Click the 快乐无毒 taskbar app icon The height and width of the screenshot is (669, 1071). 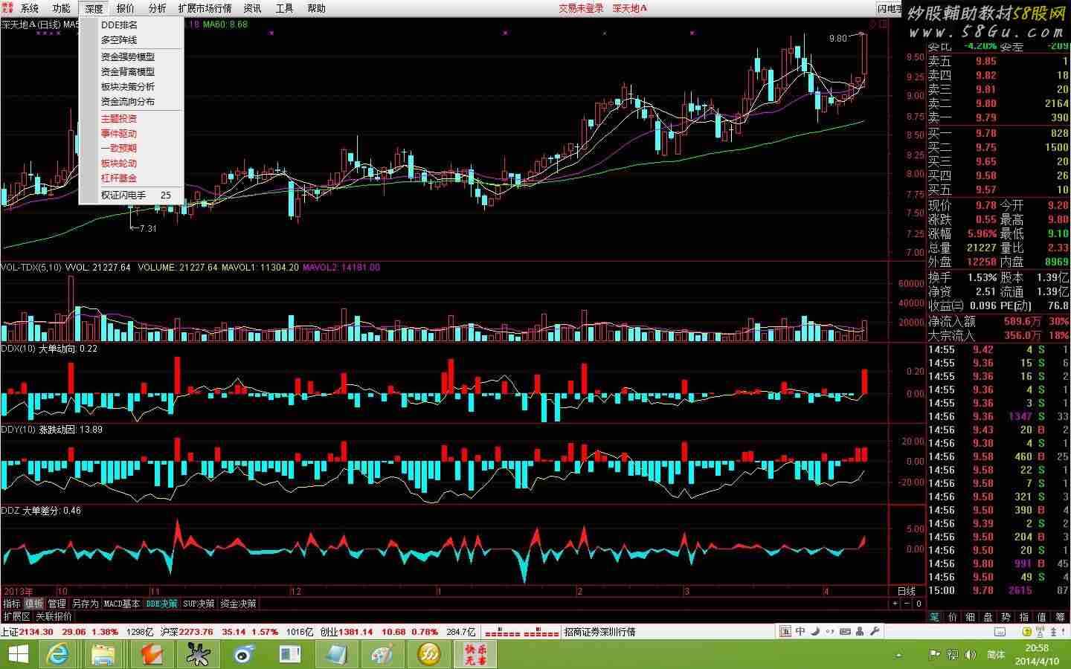475,654
